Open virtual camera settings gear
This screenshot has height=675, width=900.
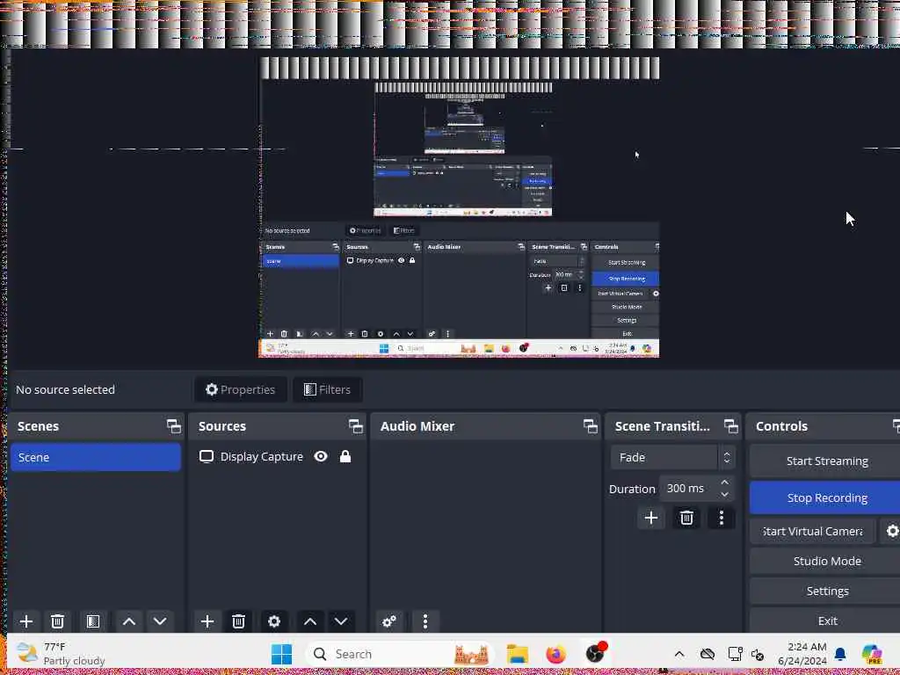[x=891, y=531]
